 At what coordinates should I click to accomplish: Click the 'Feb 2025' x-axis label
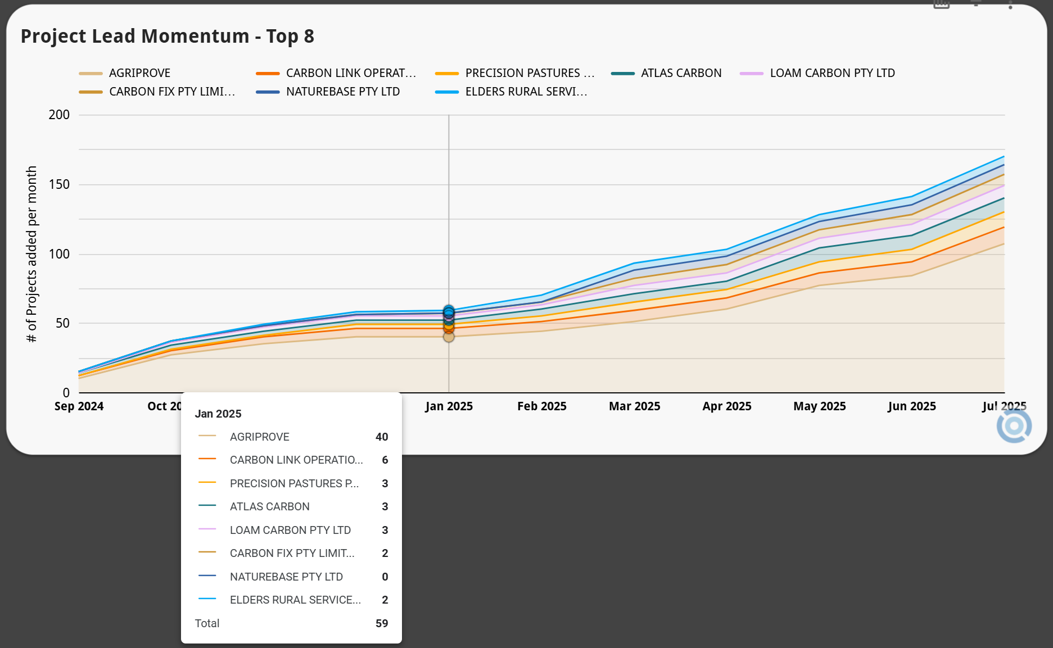(542, 406)
